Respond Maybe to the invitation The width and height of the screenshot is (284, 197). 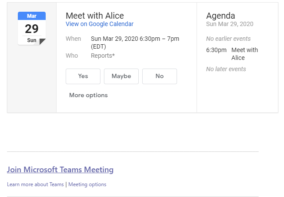[121, 76]
